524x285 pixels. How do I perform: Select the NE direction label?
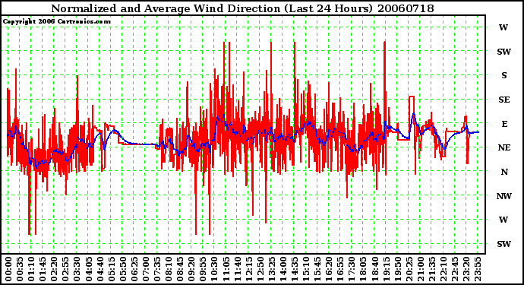point(504,147)
